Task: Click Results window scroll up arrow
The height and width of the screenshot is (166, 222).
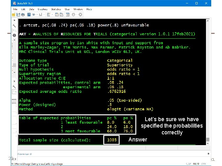Action: (x=208, y=21)
